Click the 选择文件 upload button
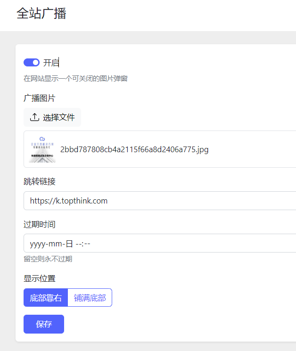Image resolution: width=296 pixels, height=351 pixels. point(52,117)
